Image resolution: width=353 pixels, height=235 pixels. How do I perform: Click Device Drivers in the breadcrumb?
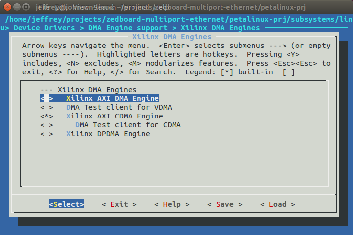coord(44,28)
